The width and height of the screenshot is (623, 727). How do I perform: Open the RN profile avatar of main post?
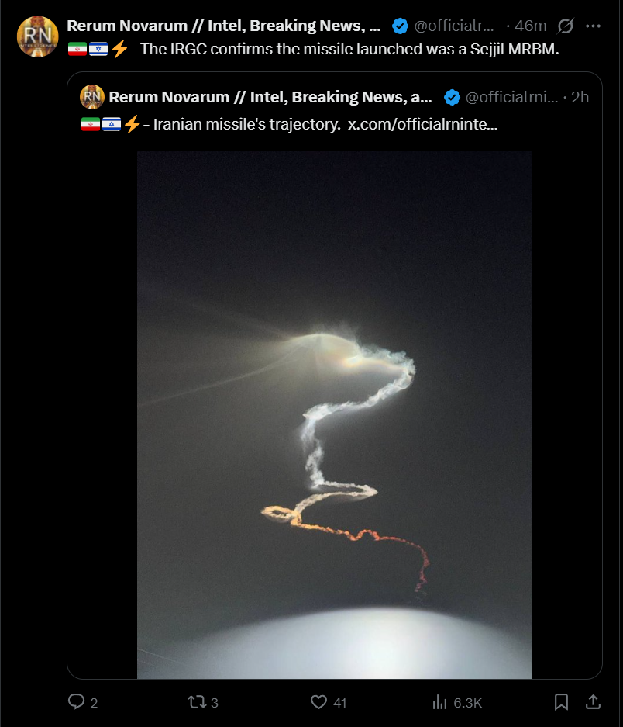[37, 36]
